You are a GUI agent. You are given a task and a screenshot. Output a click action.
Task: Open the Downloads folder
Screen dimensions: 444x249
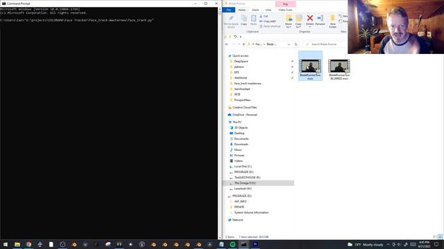[x=241, y=145]
